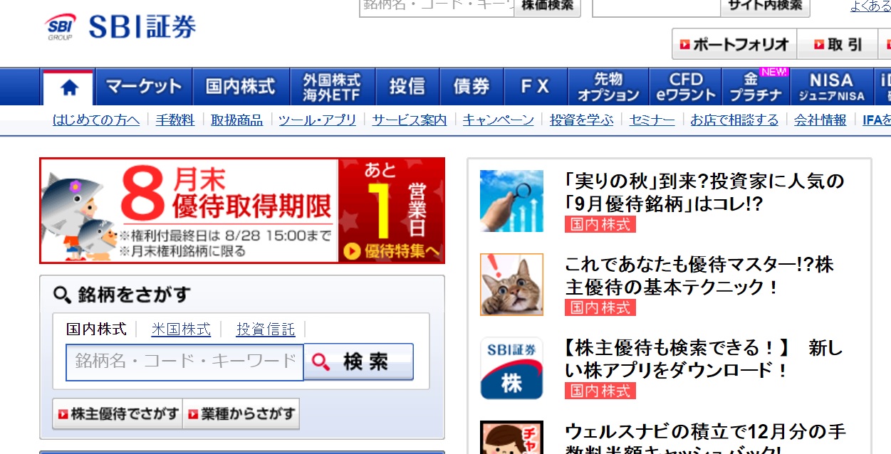Open the はじめての方へ link
Image resolution: width=891 pixels, height=454 pixels.
coord(96,120)
